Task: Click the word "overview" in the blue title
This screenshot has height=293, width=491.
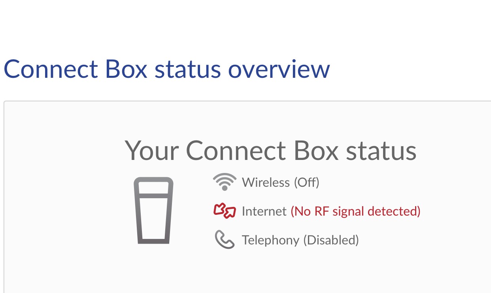Action: click(x=279, y=69)
